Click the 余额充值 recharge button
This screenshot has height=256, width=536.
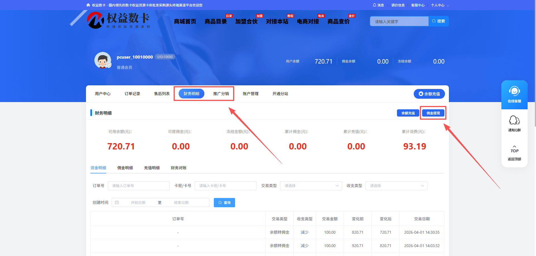pyautogui.click(x=408, y=113)
